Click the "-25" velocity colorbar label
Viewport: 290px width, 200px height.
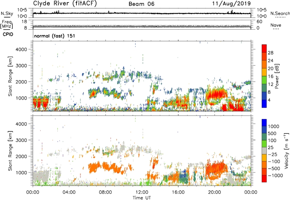(273, 155)
